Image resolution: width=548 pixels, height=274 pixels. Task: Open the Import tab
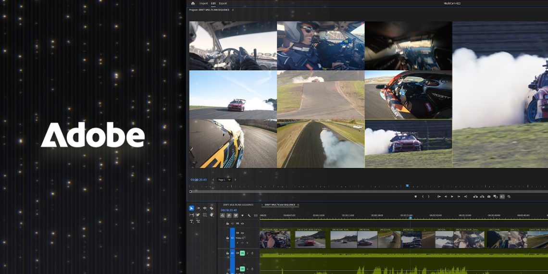203,3
